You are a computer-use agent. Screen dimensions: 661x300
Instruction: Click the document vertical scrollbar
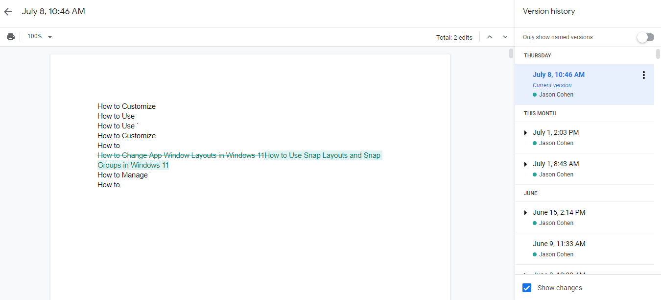[511, 53]
